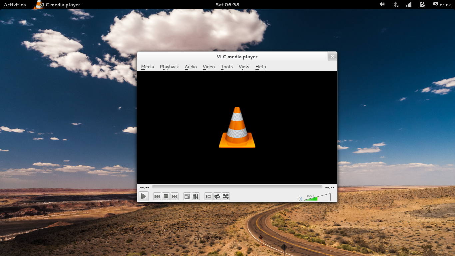Image resolution: width=455 pixels, height=256 pixels.
Task: Toggle random shuffle playback
Action: coord(226,196)
